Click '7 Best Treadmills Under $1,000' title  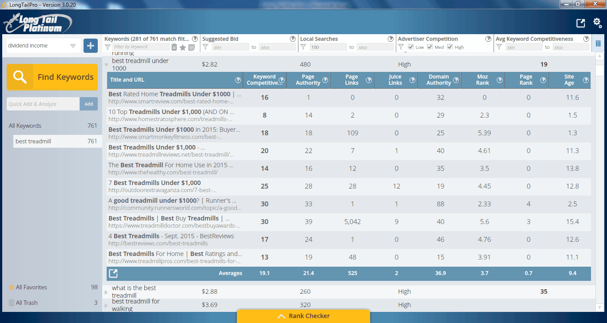155,183
